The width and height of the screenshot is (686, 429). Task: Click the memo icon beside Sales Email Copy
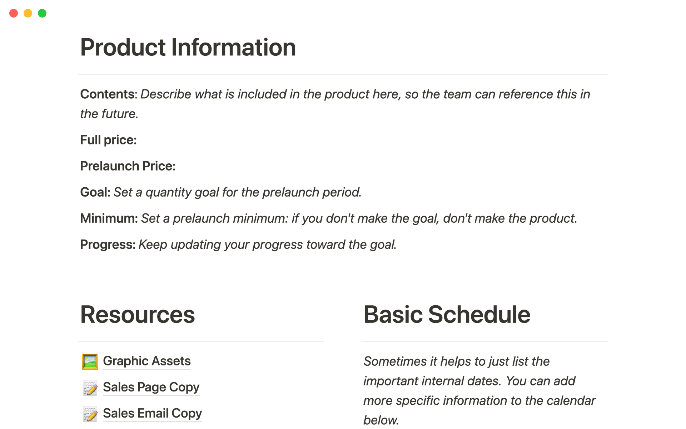click(x=90, y=414)
